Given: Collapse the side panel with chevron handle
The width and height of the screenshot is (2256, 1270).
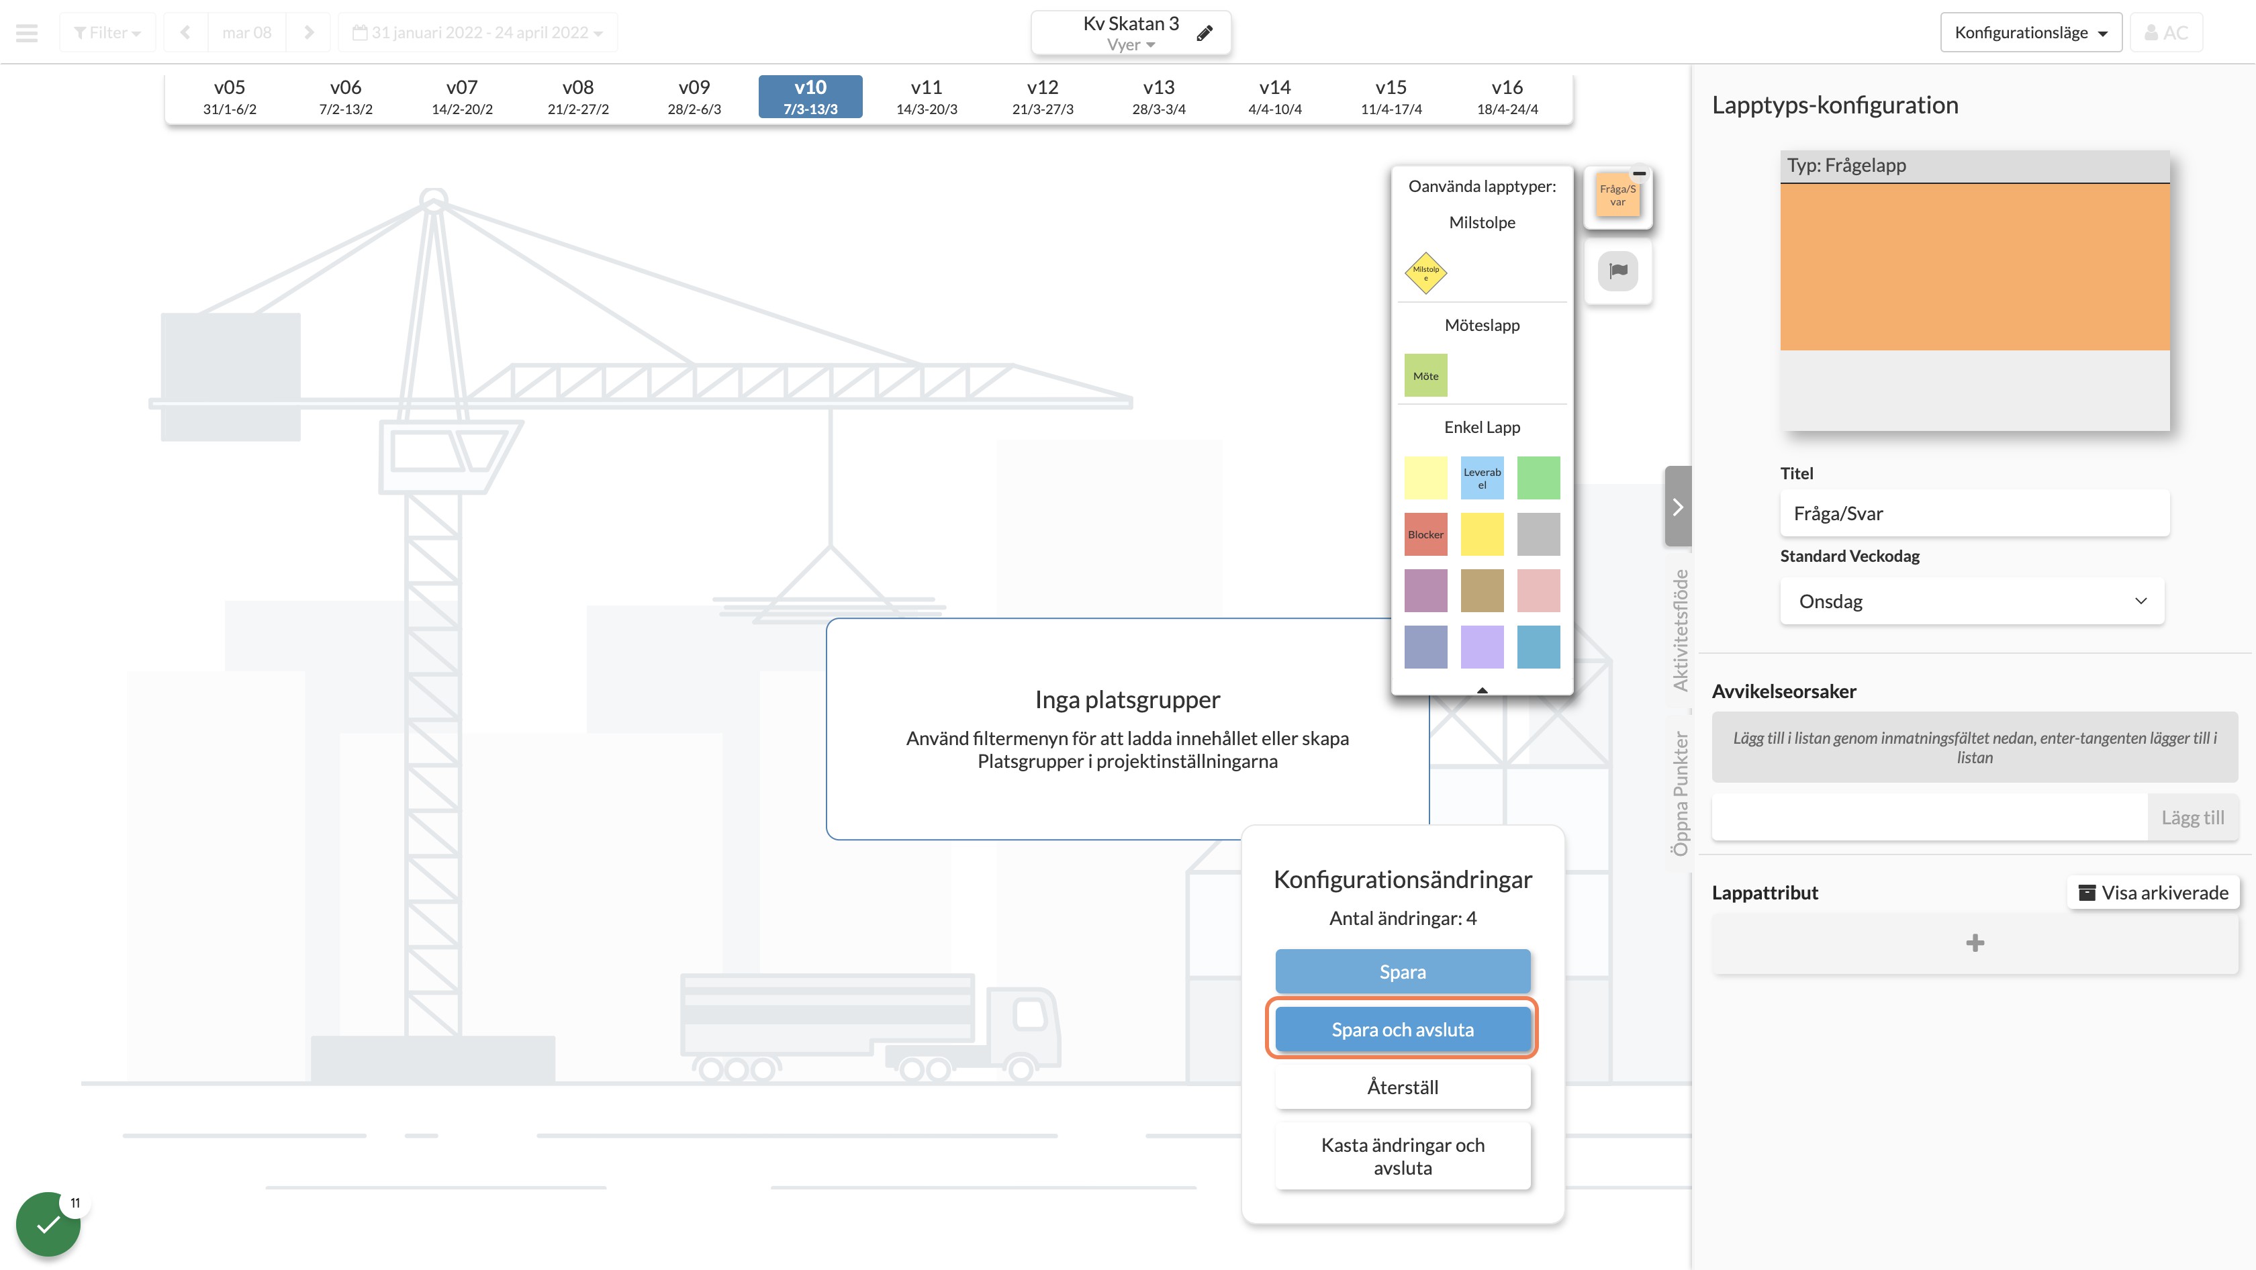Looking at the screenshot, I should [x=1678, y=507].
